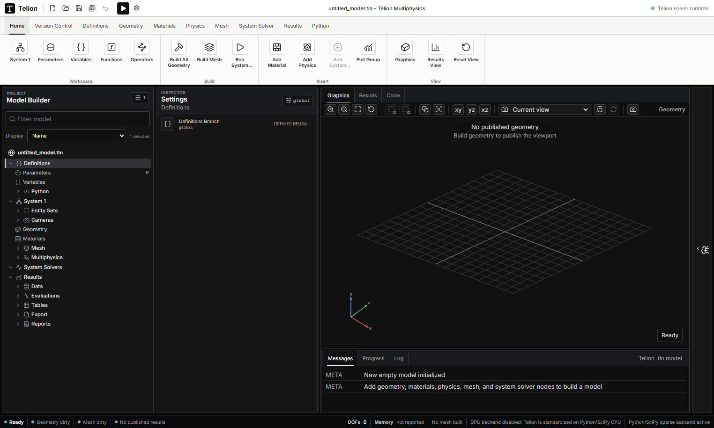The height and width of the screenshot is (428, 714).
Task: Open the Geometry ribbon tab
Action: [x=131, y=26]
